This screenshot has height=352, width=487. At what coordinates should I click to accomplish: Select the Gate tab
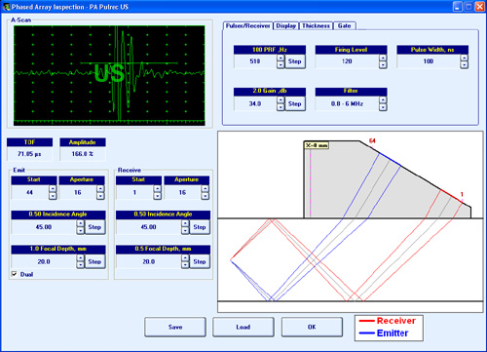(345, 26)
